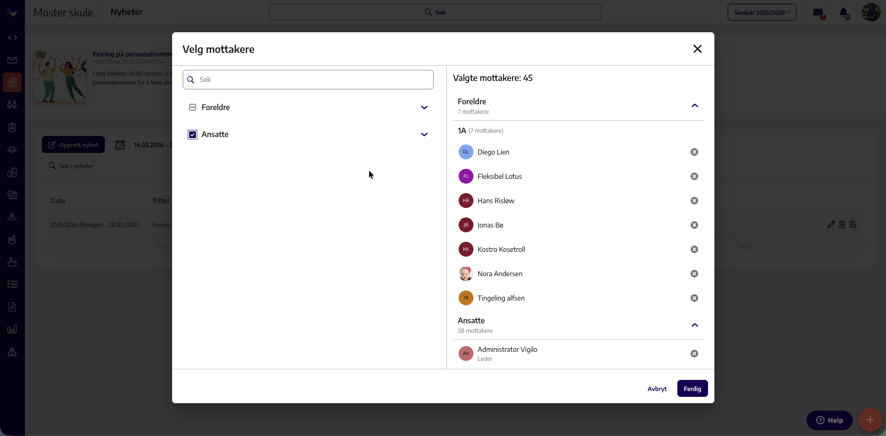
Task: Open the Skoleår 2025/2026 dropdown
Action: pos(762,12)
